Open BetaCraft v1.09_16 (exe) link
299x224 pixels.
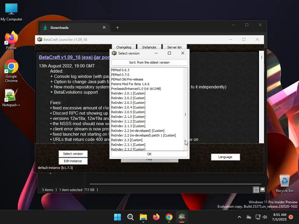pyautogui.click(x=66, y=57)
